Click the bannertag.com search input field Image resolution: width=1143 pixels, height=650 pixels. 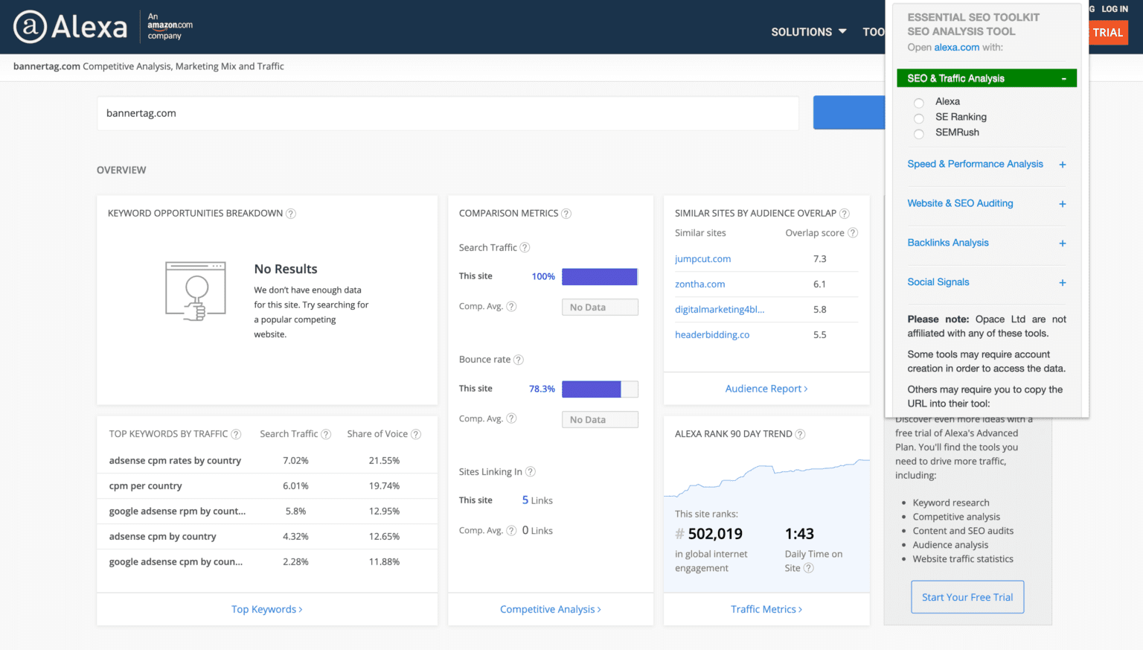[447, 113]
